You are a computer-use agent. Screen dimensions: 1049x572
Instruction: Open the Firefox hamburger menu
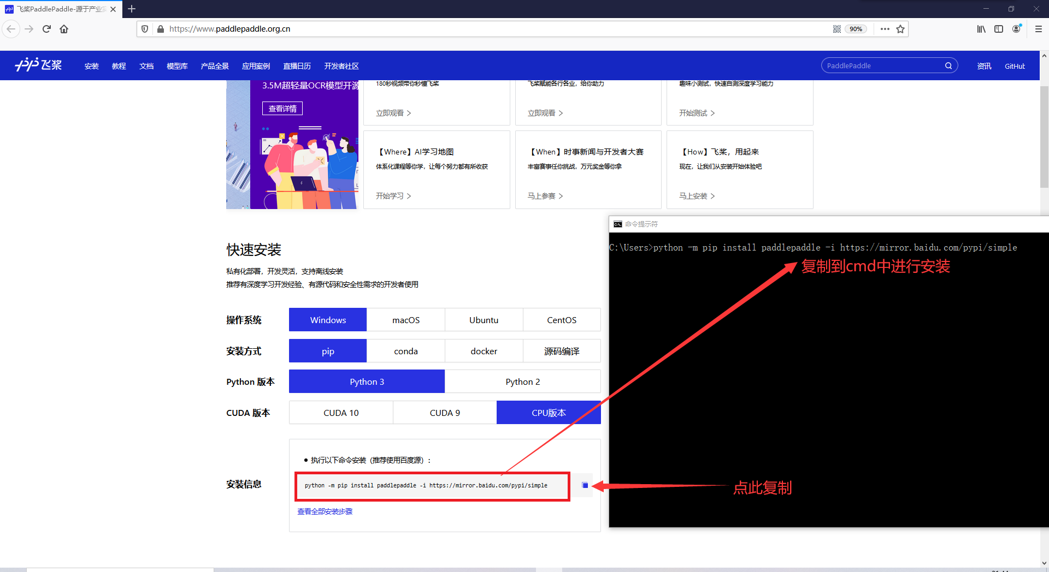(x=1039, y=29)
